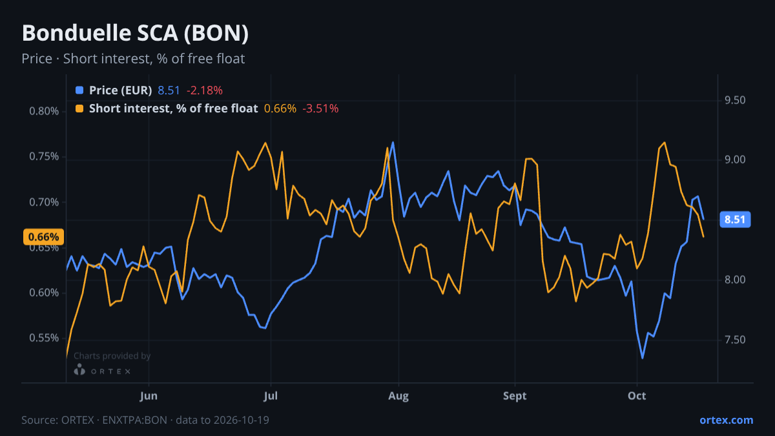Click the 0.80% left axis label
Screen dimensions: 775x436
click(44, 111)
